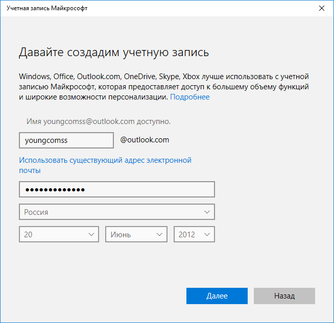
Task: Open the month dropdown showing Июнь
Action: 136,235
